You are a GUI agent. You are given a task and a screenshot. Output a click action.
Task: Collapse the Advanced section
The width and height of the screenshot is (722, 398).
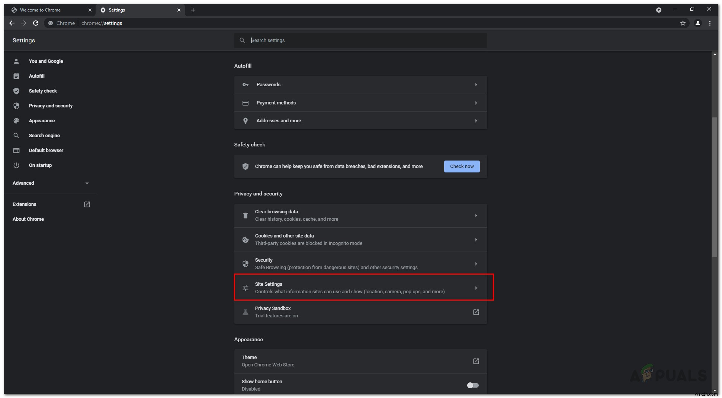point(87,183)
